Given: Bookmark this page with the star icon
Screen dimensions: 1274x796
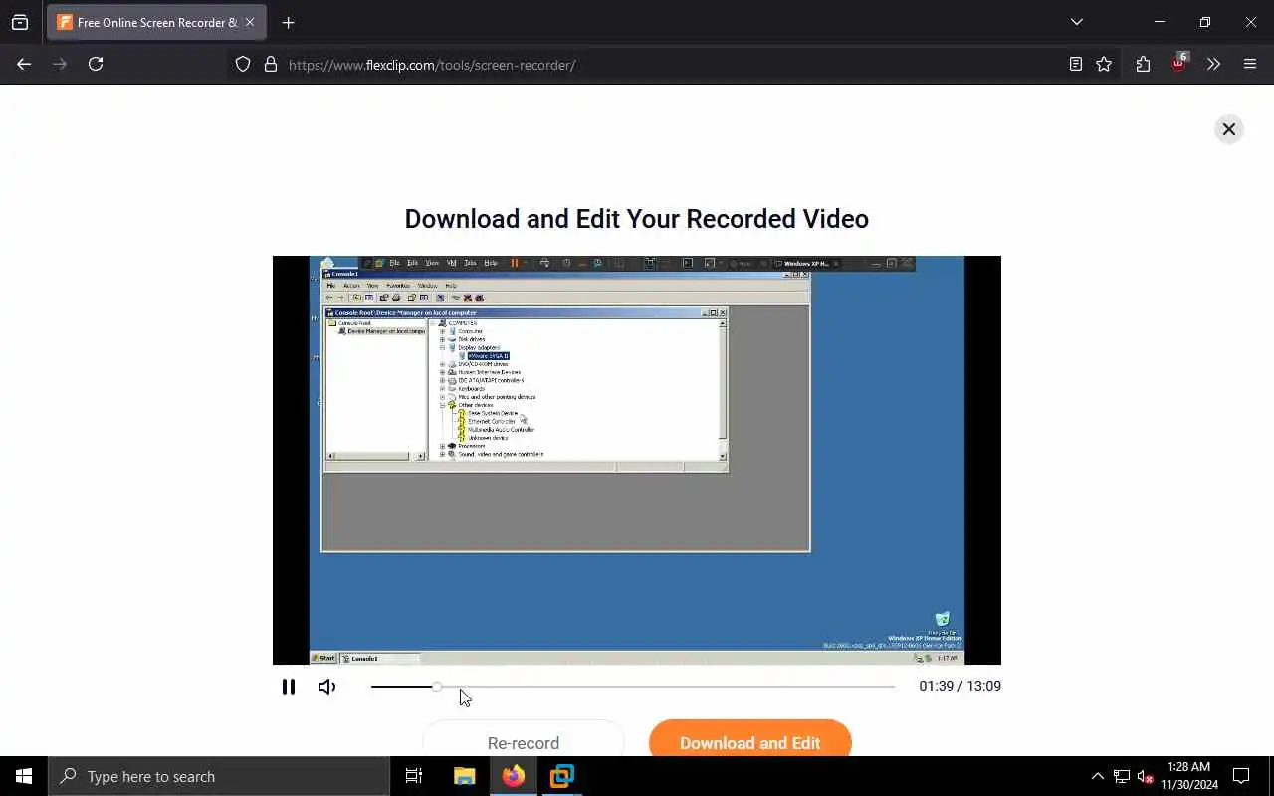Looking at the screenshot, I should [x=1104, y=64].
